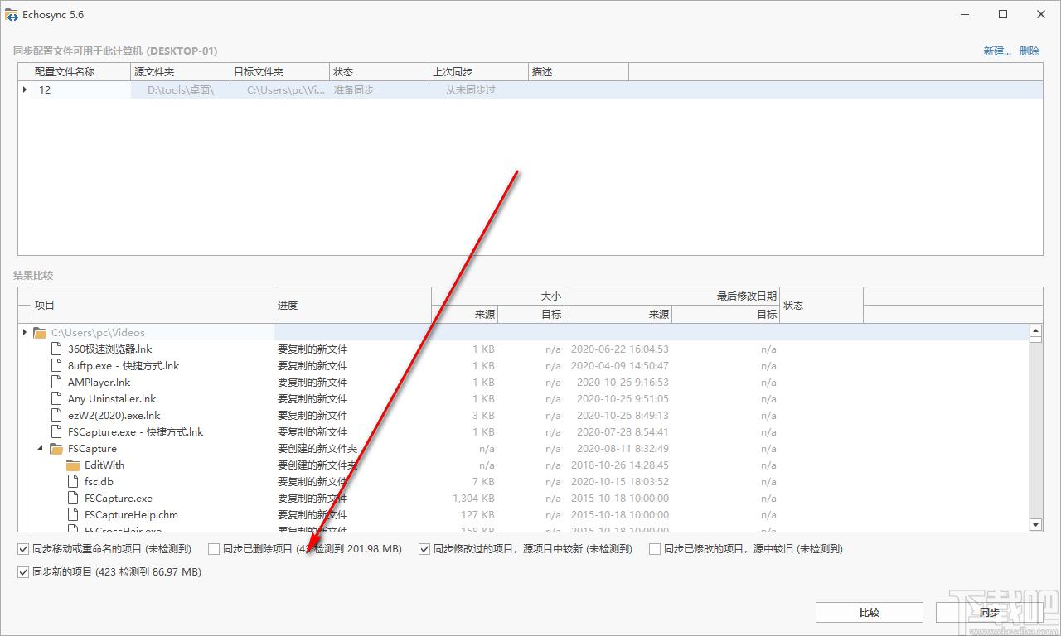Click the FSCapture folder icon
This screenshot has width=1061, height=636.
coord(56,449)
